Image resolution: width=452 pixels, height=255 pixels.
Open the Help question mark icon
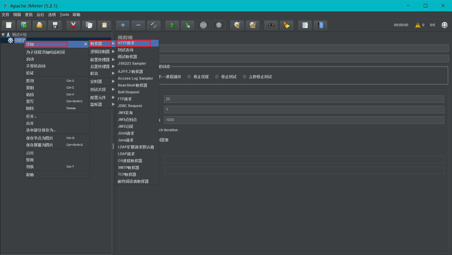(x=320, y=25)
